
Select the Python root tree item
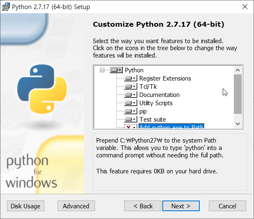click(134, 70)
